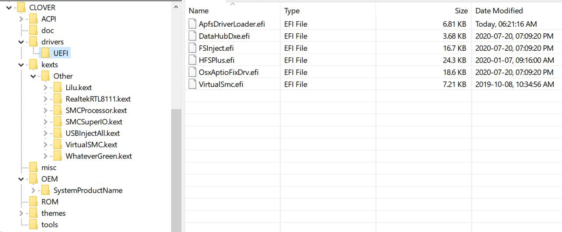
Task: Expand the themes folder node
Action: tap(21, 213)
